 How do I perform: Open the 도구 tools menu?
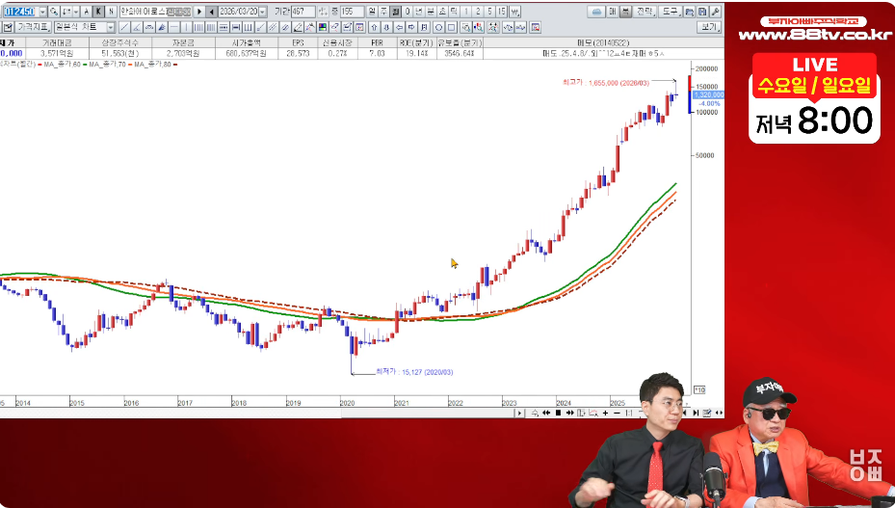tap(670, 12)
